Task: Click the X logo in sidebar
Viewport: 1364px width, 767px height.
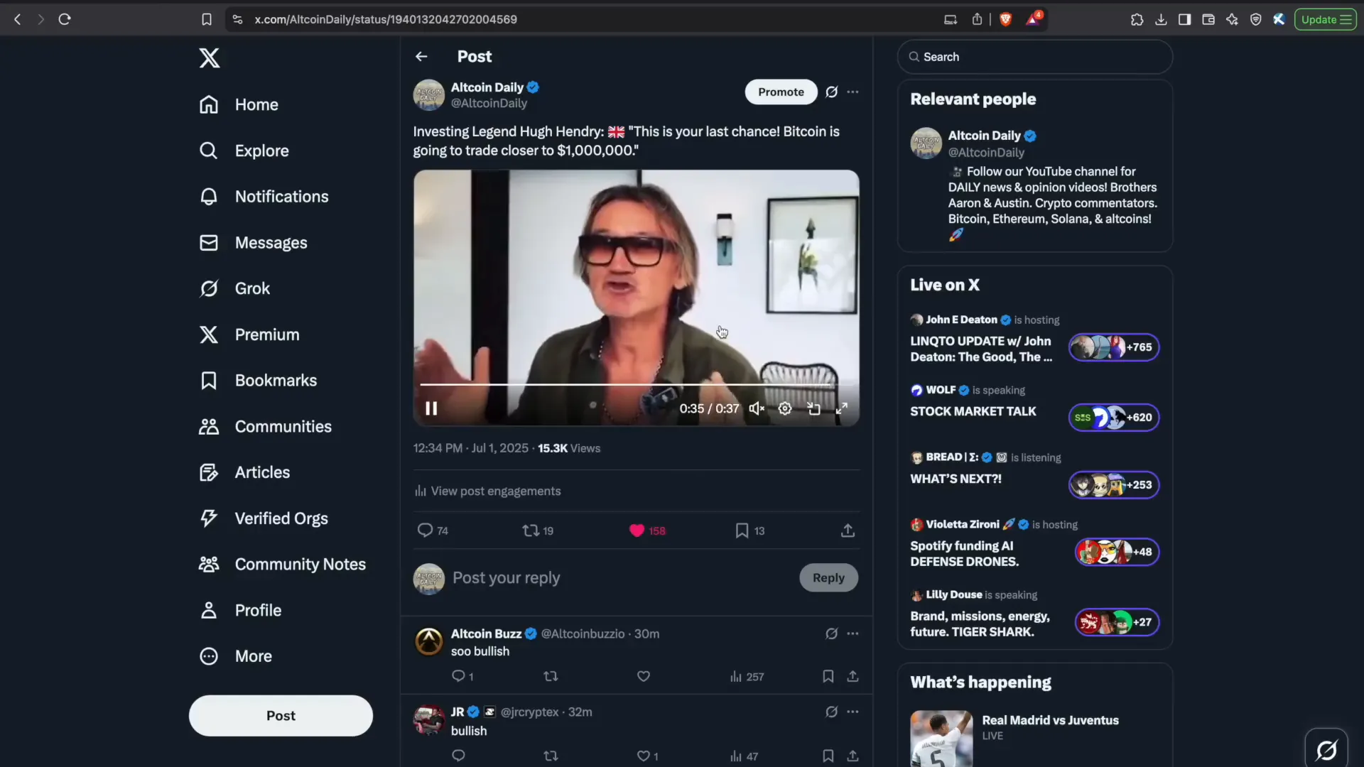Action: pos(209,58)
